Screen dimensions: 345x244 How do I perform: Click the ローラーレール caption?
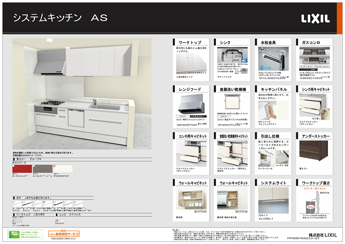pos(265,168)
